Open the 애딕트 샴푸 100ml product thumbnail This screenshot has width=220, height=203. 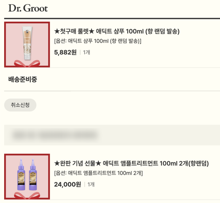(27, 44)
